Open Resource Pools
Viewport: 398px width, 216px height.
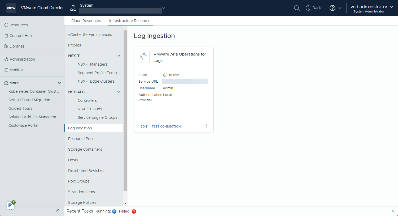coord(82,139)
